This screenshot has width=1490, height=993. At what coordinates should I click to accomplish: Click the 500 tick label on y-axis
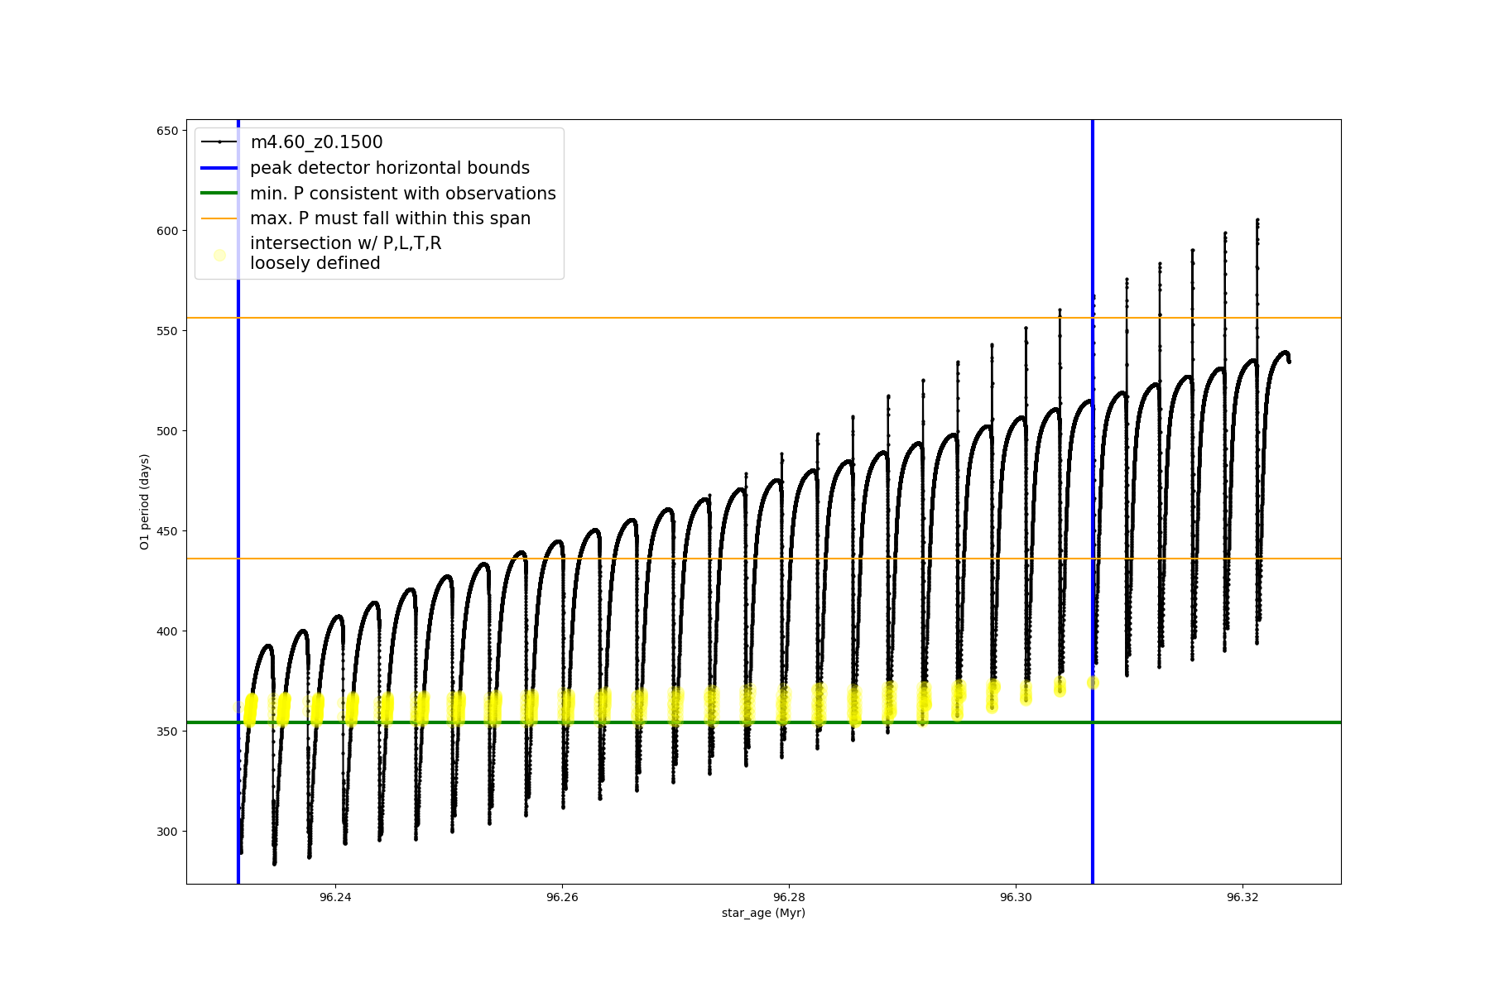(x=167, y=431)
